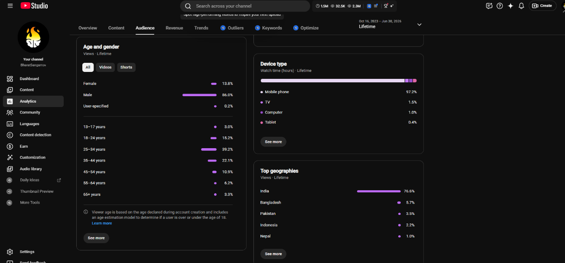Open the Help question mark icon

(500, 6)
